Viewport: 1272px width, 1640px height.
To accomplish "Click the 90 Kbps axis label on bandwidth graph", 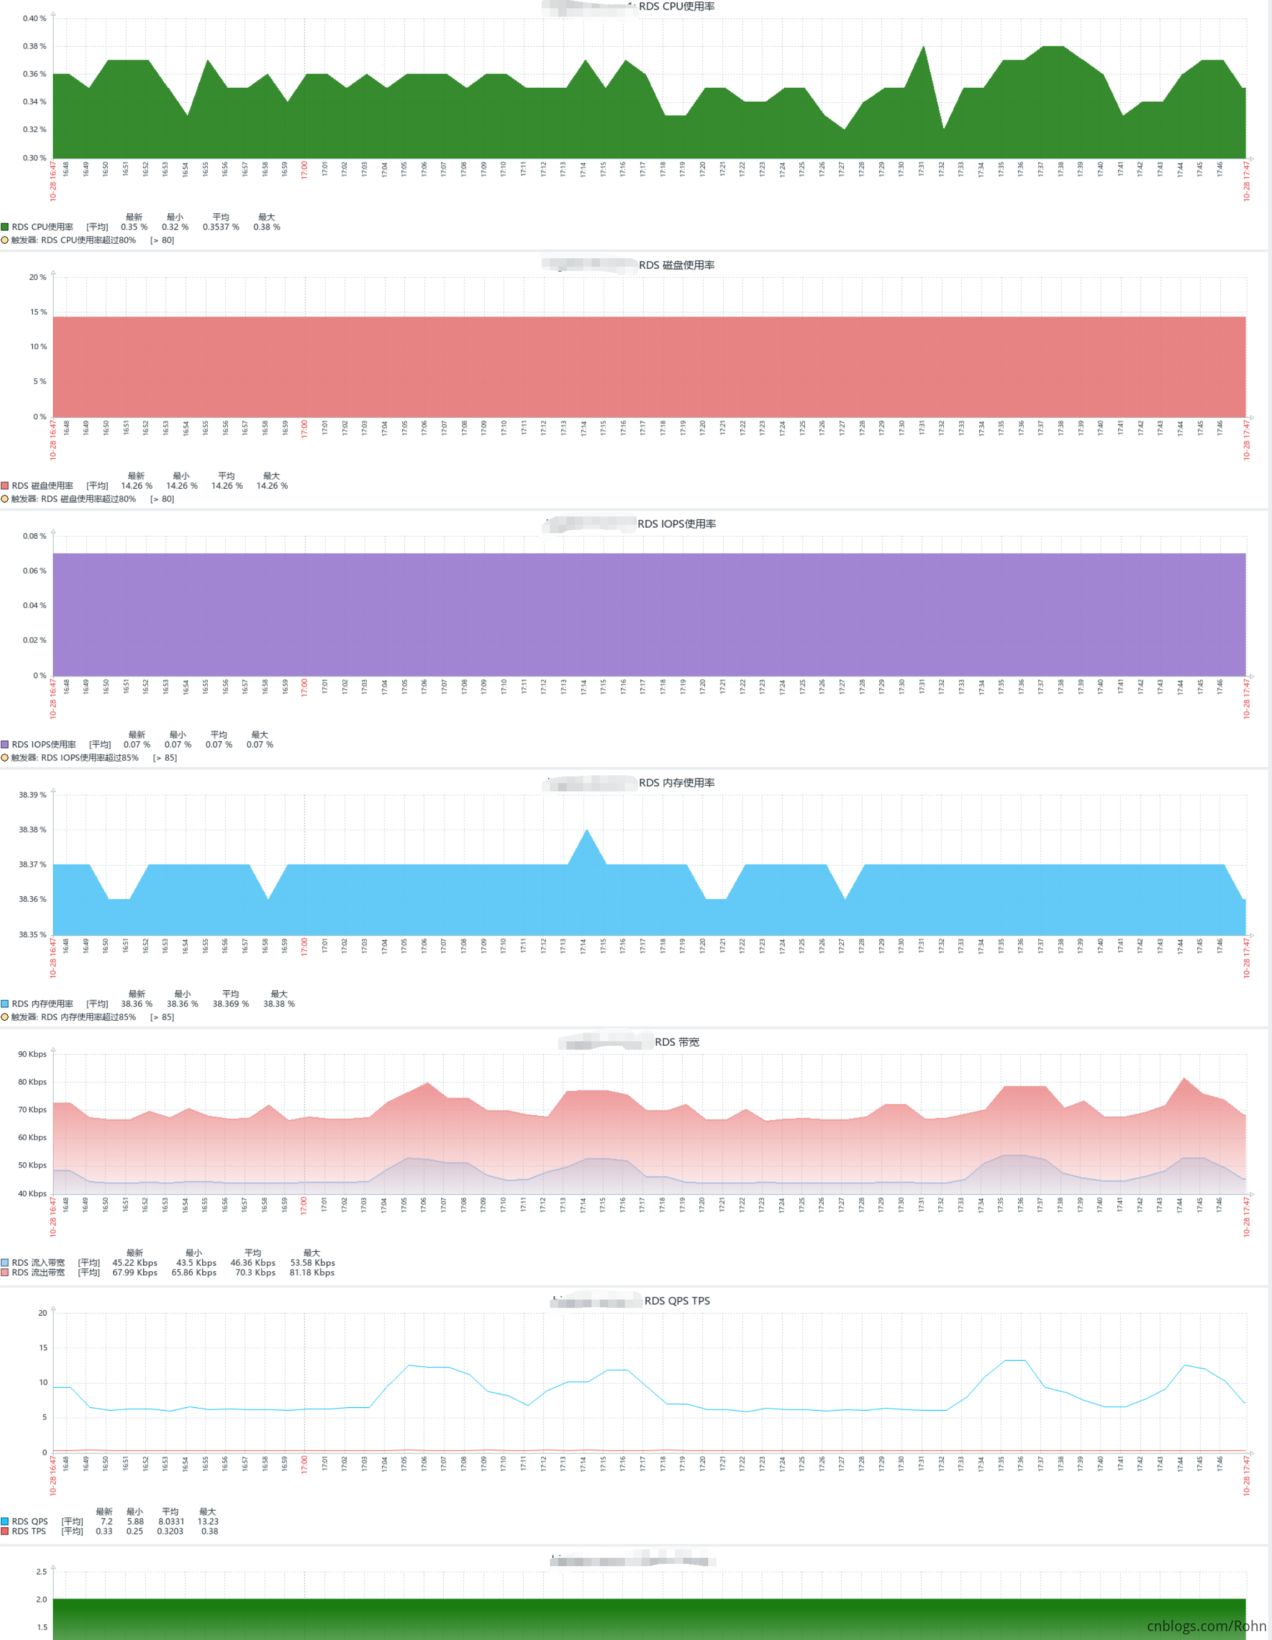I will (x=32, y=1054).
